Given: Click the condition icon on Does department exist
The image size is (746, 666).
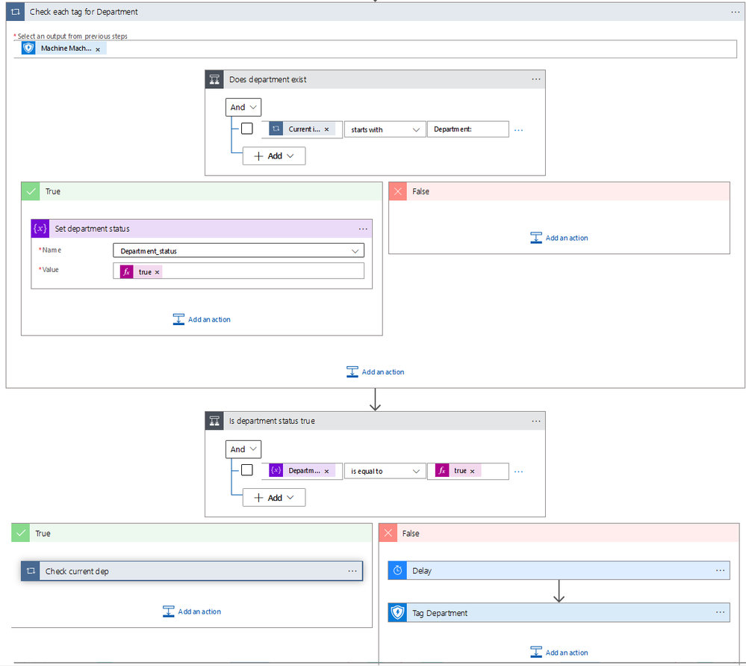Looking at the screenshot, I should 214,78.
